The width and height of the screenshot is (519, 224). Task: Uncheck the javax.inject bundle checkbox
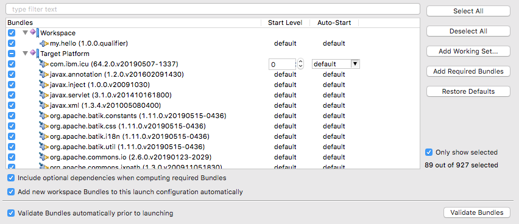12,85
